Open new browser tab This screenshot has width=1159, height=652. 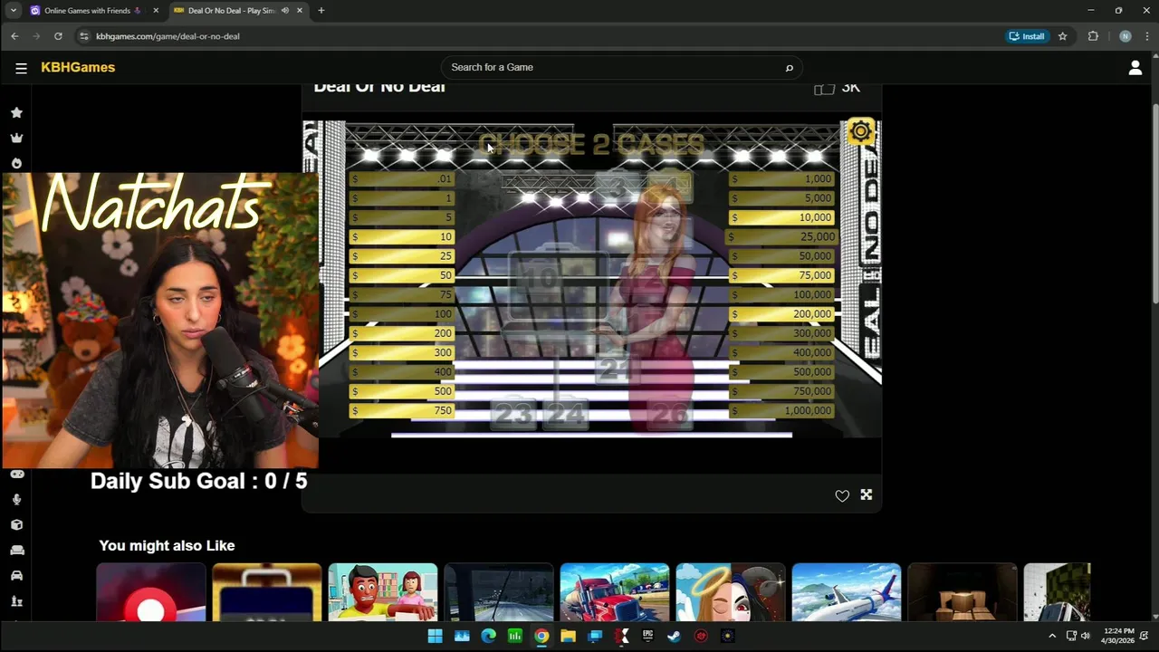click(x=321, y=11)
